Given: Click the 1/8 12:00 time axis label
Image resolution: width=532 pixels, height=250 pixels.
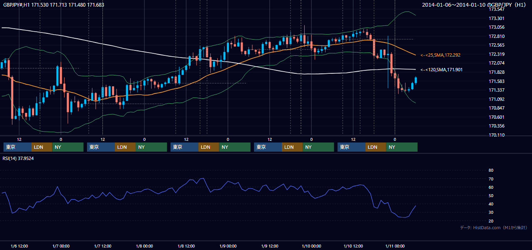Looking at the screenshot, I should (186, 246).
